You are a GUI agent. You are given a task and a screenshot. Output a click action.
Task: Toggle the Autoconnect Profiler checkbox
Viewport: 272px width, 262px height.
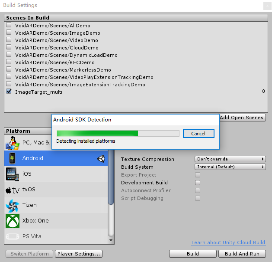[198, 190]
